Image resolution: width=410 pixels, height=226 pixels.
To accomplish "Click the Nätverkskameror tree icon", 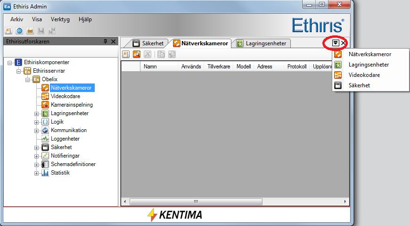I will (45, 88).
